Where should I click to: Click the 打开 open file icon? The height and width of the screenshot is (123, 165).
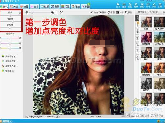[x=118, y=5]
